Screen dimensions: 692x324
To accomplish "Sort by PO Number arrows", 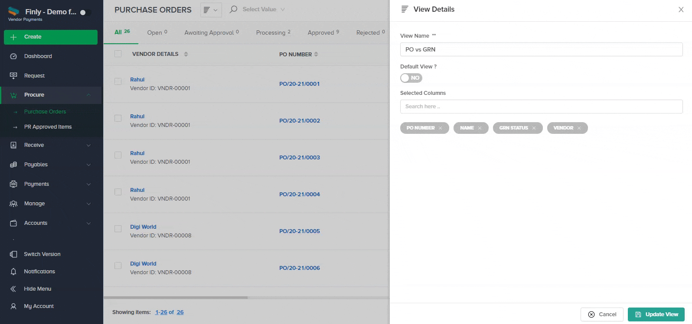I will [316, 54].
